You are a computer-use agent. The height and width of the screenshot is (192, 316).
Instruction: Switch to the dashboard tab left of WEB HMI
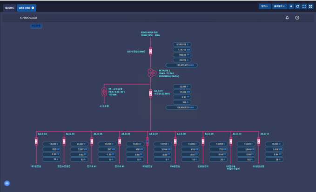10,8
